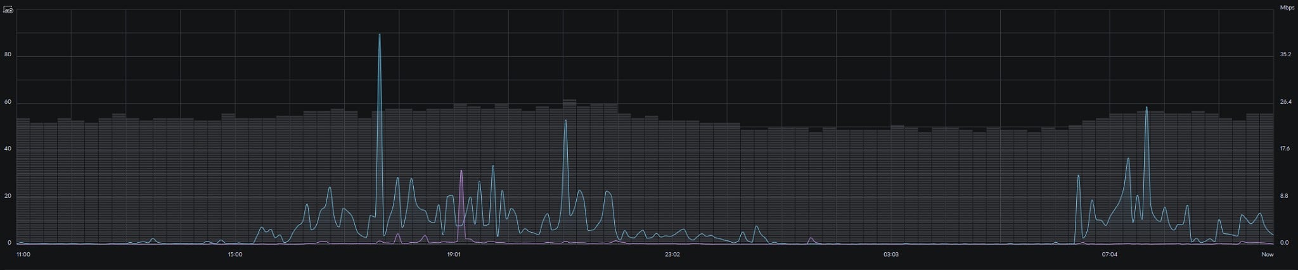1298x270 pixels.
Task: Click the 'Now' time label
Action: [1267, 255]
